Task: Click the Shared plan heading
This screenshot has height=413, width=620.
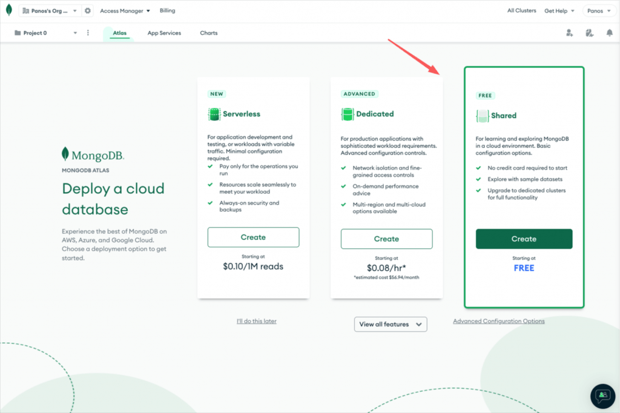Action: pos(504,116)
